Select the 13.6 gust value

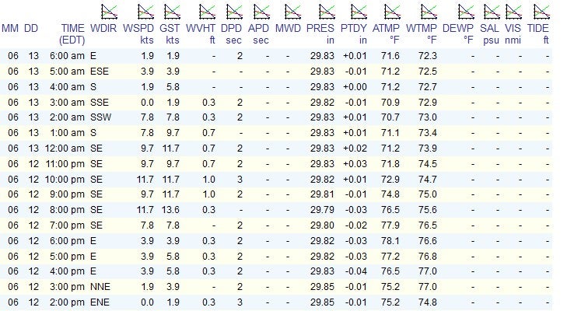(170, 210)
